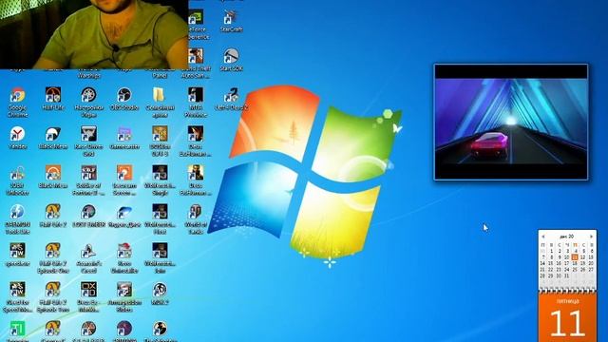Launch the DAEMON Tools Lite shortcut
Image resolution: width=608 pixels, height=342 pixels.
pos(17,219)
